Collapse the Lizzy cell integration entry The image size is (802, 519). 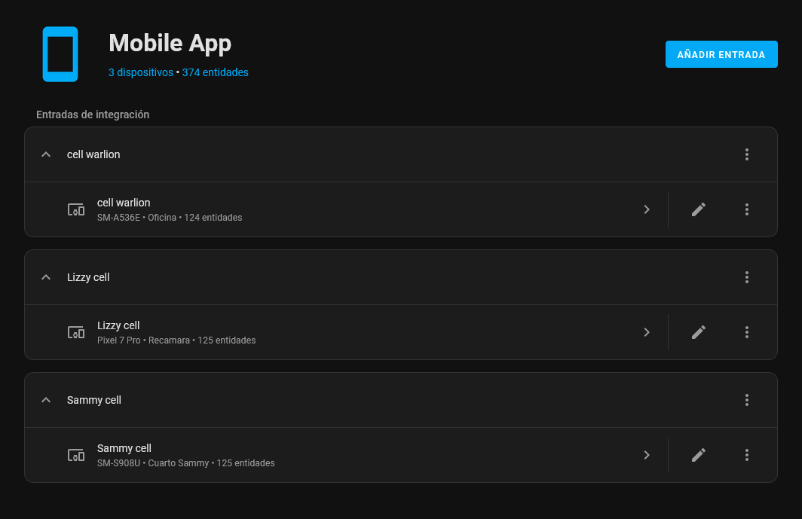pyautogui.click(x=46, y=277)
